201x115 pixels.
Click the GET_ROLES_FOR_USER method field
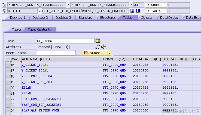[85, 11]
